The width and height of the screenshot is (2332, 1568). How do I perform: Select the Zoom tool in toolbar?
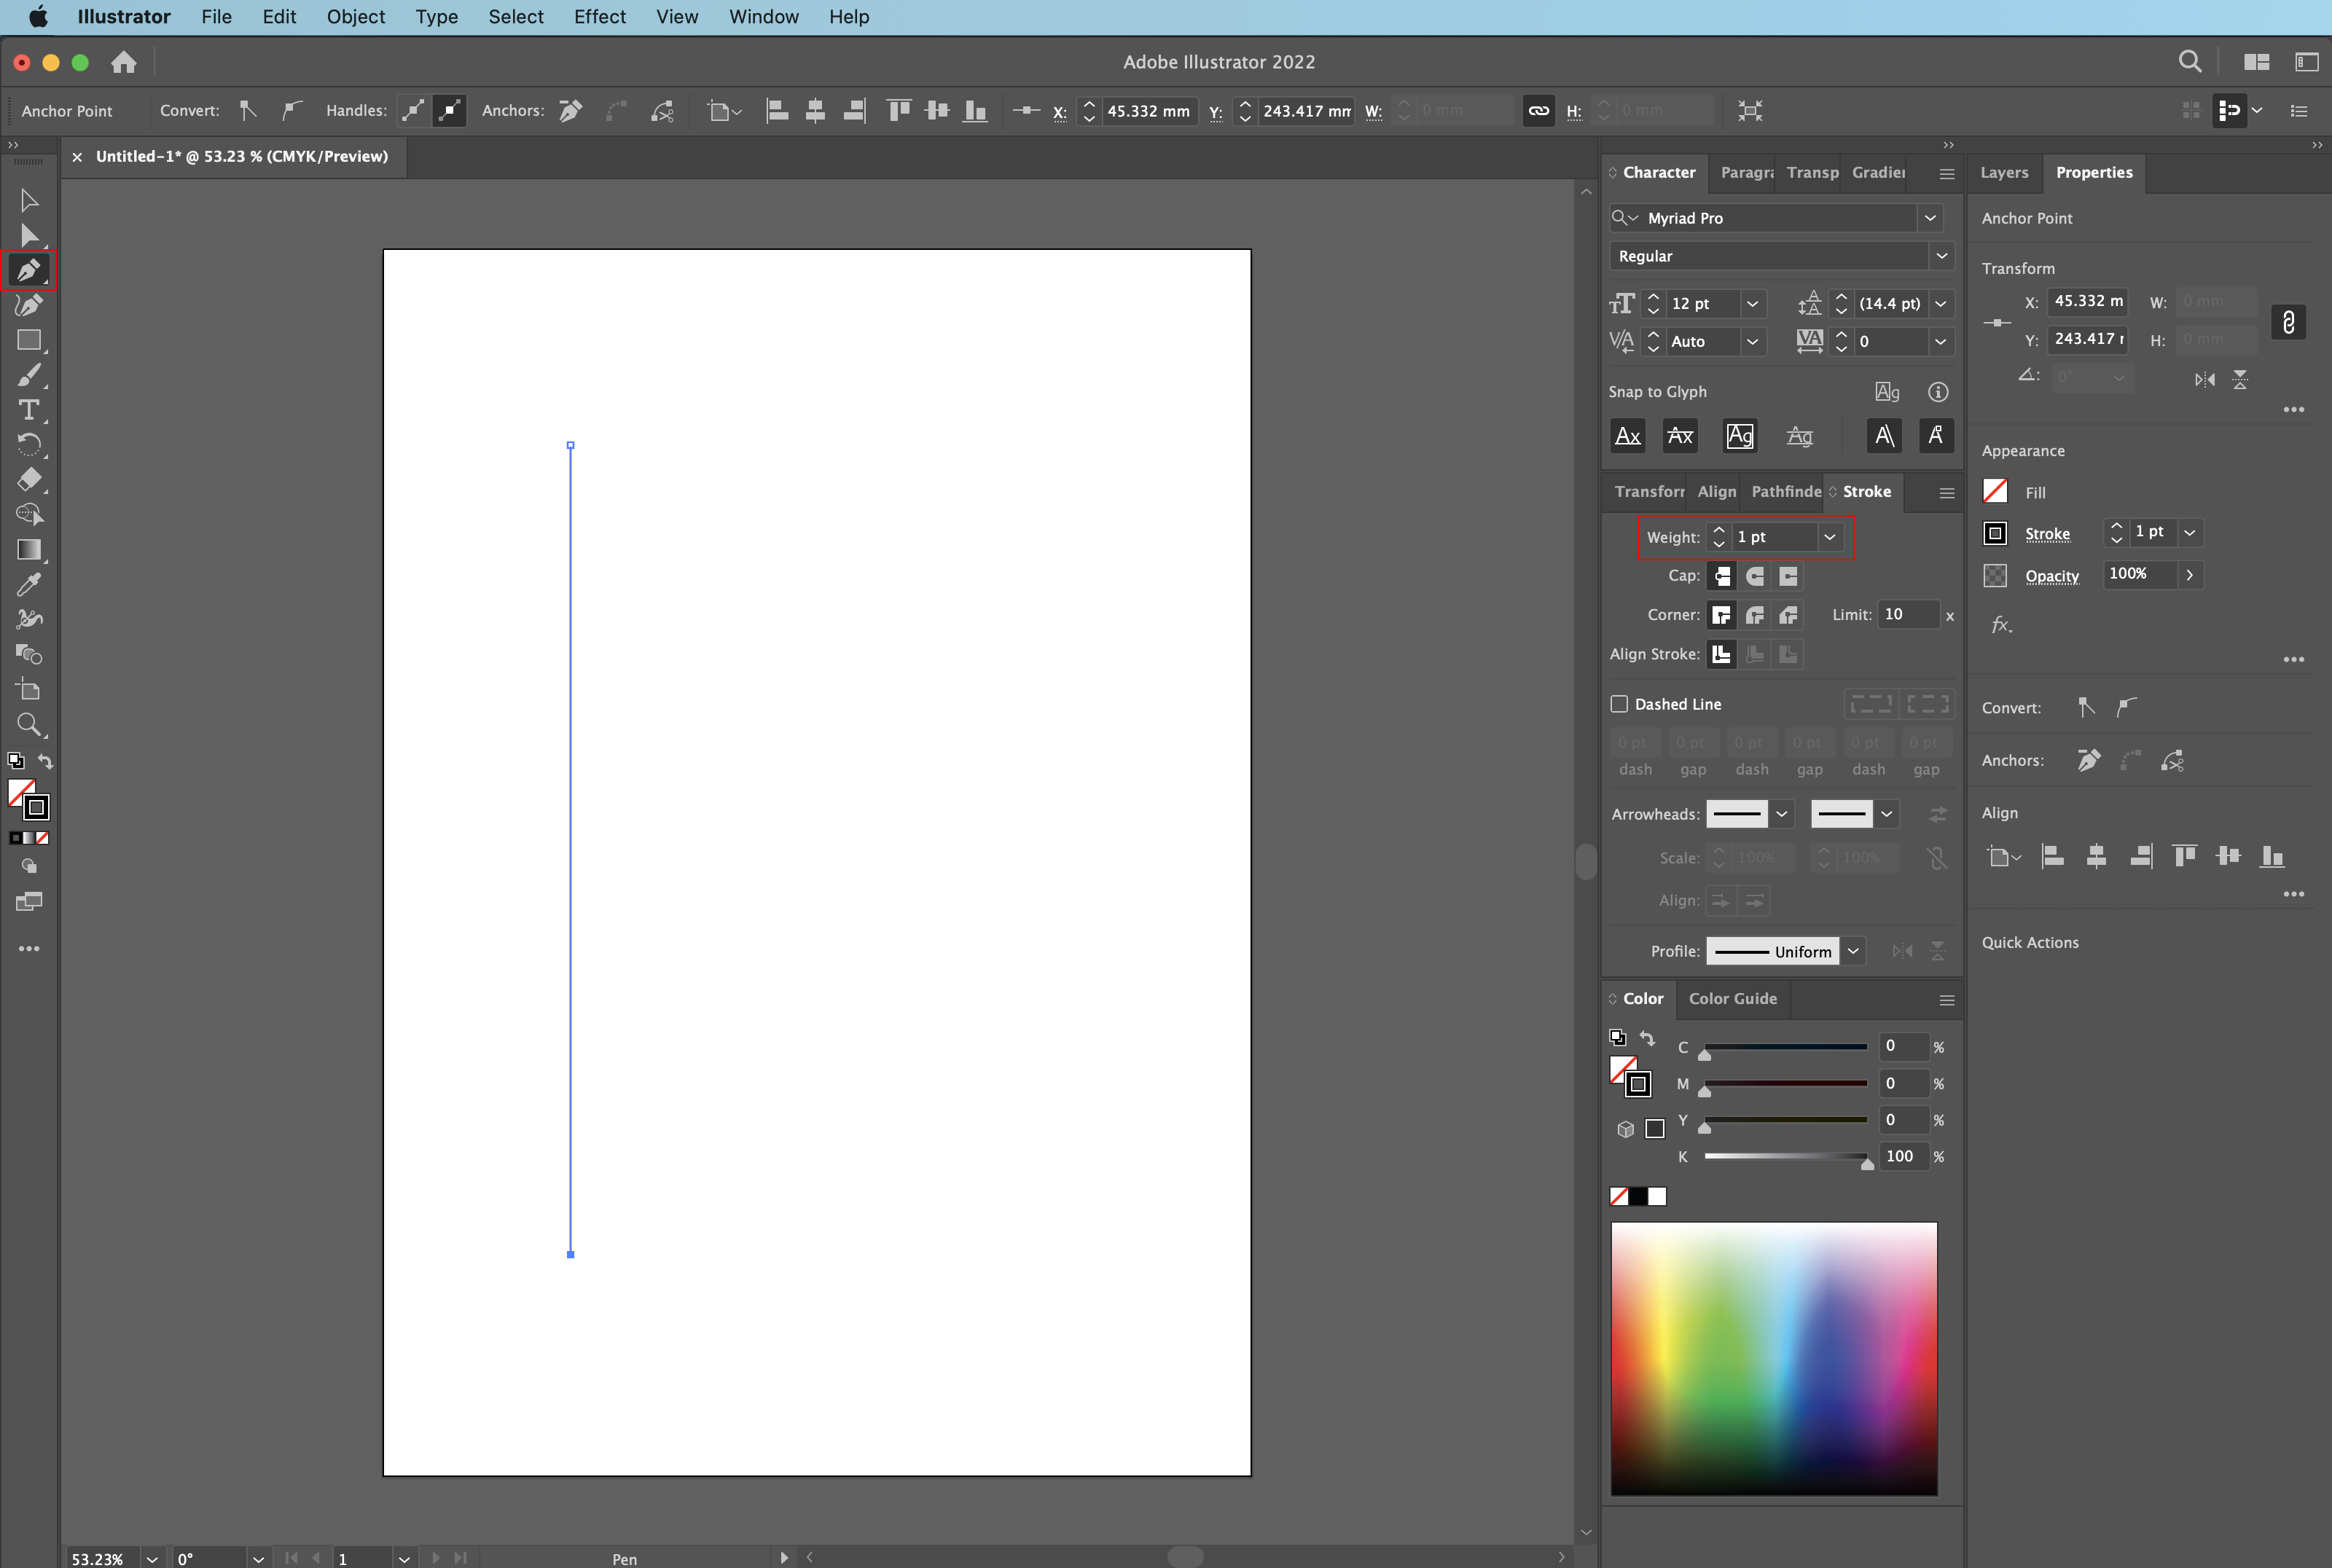tap(29, 724)
